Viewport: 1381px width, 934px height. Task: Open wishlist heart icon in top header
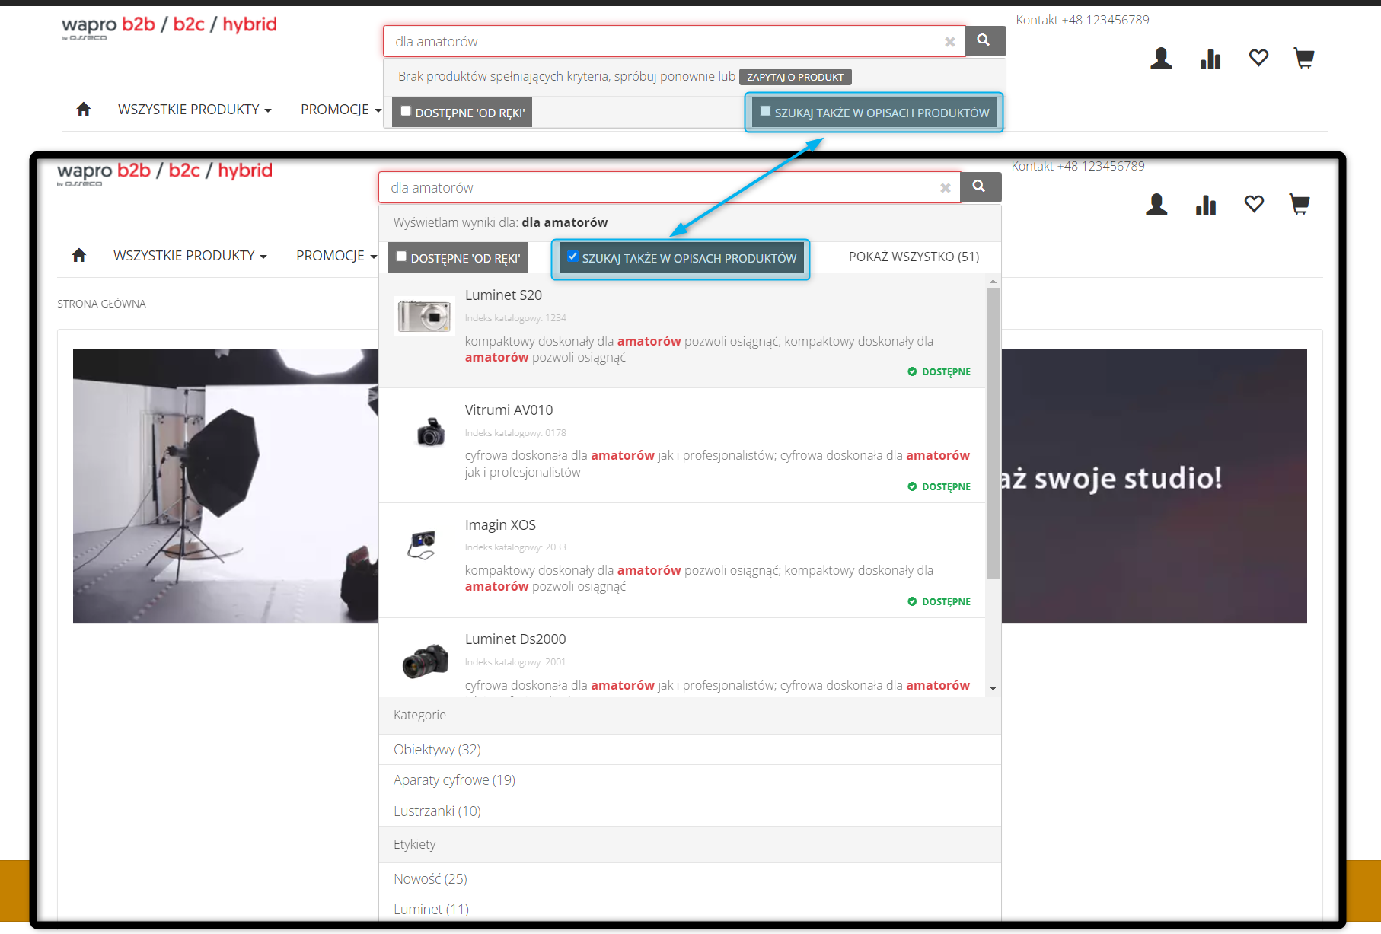1258,57
